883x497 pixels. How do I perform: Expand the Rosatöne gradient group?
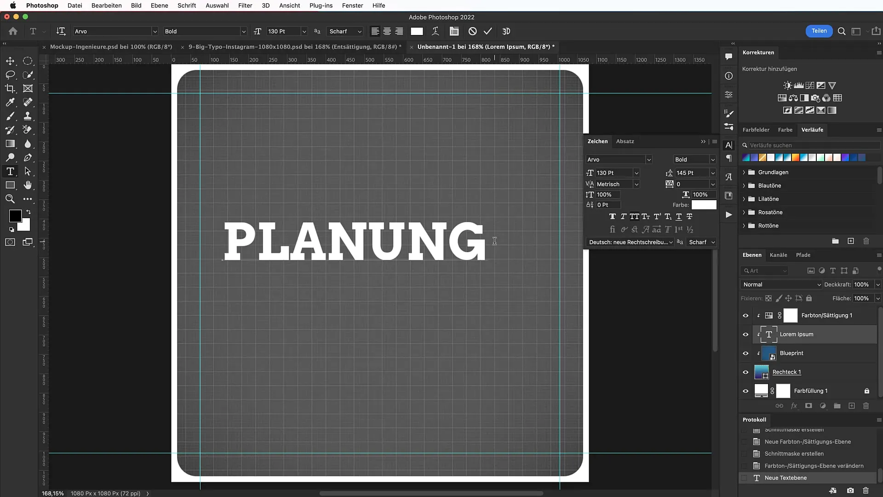pyautogui.click(x=744, y=212)
